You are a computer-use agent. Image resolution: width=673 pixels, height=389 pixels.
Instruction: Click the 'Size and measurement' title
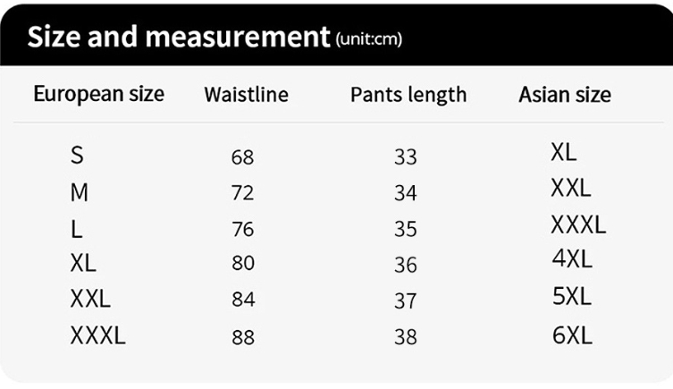point(179,37)
